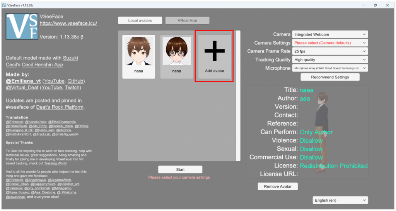396x211 pixels.
Task: Open the vseeface.icu website link
Action: 68,23
